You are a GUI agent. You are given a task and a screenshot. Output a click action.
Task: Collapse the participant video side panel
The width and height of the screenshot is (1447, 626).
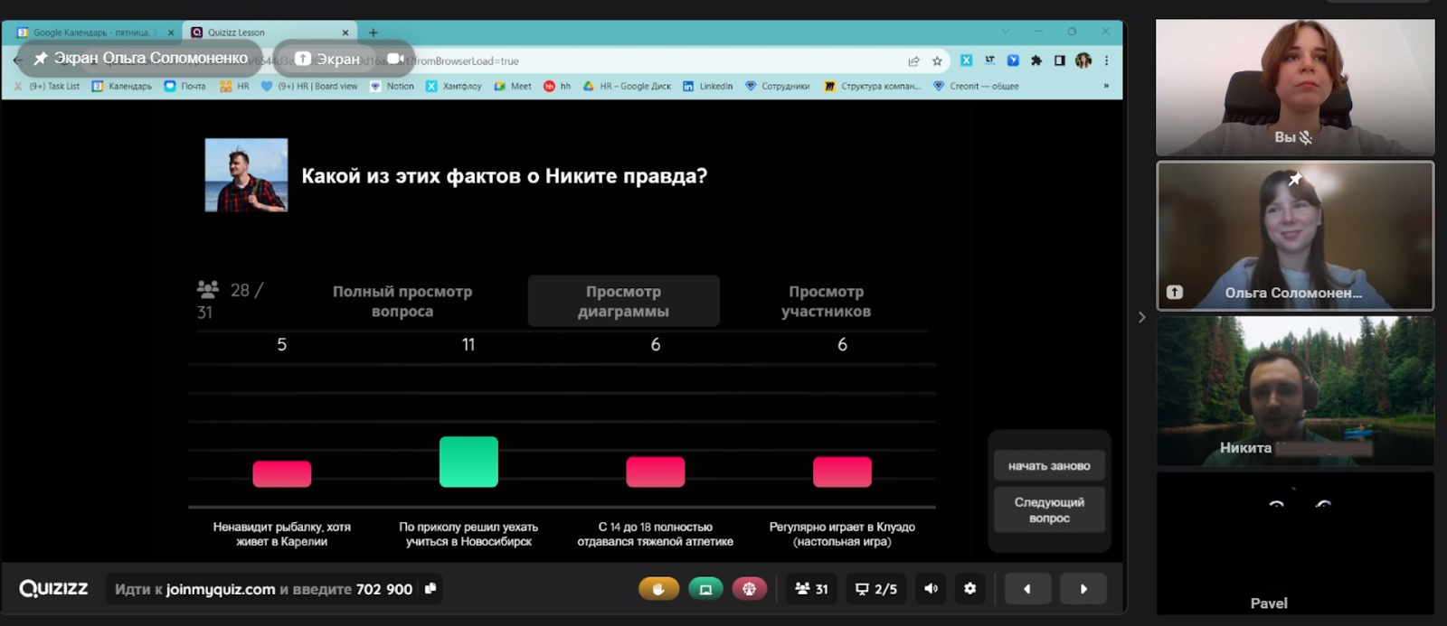1141,317
